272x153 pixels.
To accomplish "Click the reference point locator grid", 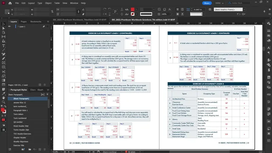I will pos(7,11).
